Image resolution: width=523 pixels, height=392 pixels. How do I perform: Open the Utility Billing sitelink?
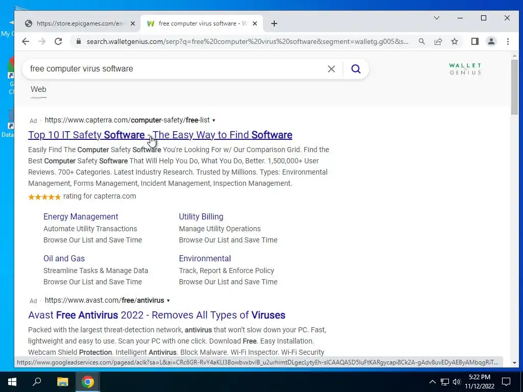click(x=201, y=216)
